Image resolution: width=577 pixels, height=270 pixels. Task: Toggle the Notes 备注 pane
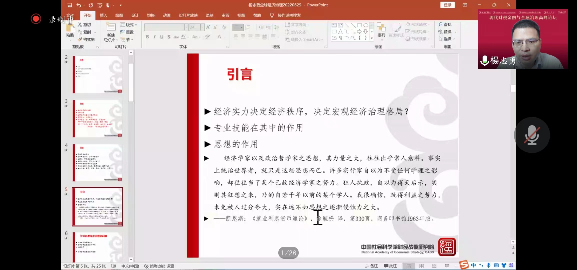click(371, 266)
